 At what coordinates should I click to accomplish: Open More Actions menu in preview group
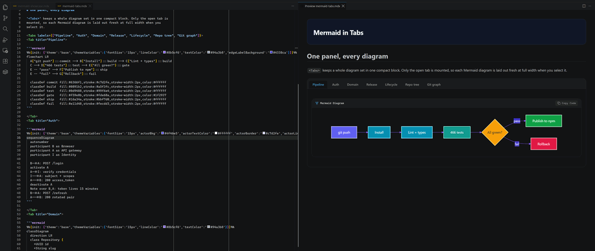click(x=590, y=5)
